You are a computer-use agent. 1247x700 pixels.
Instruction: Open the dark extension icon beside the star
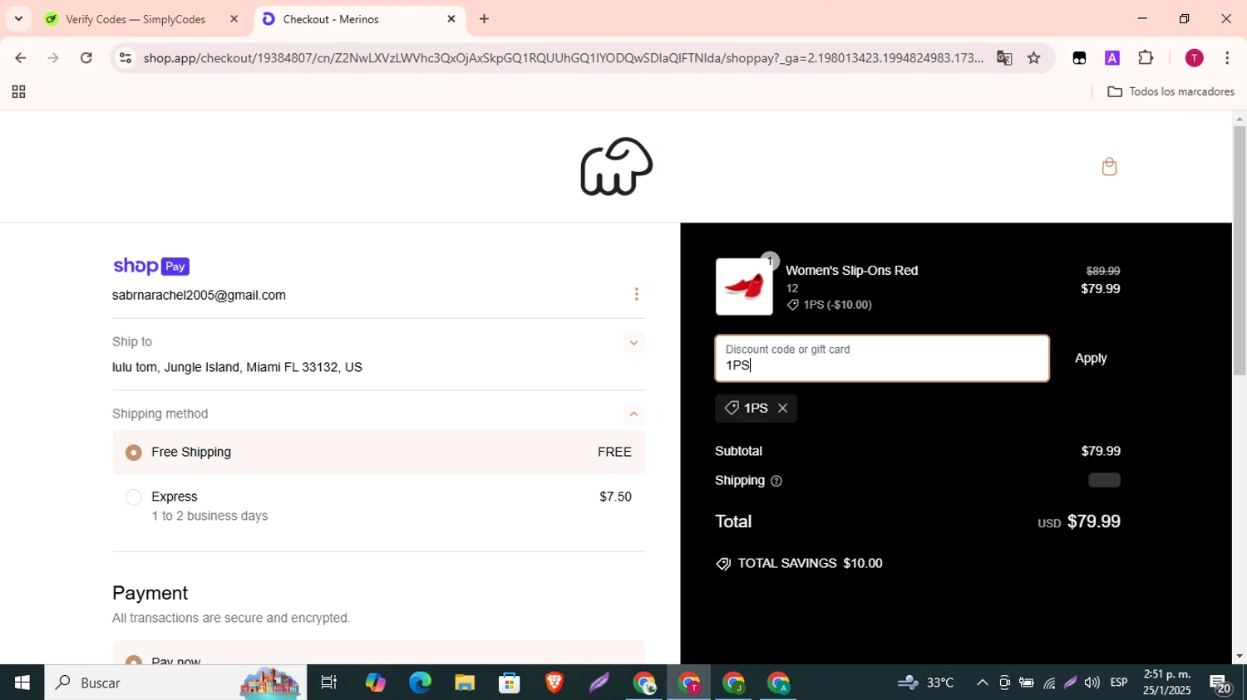pyautogui.click(x=1079, y=58)
